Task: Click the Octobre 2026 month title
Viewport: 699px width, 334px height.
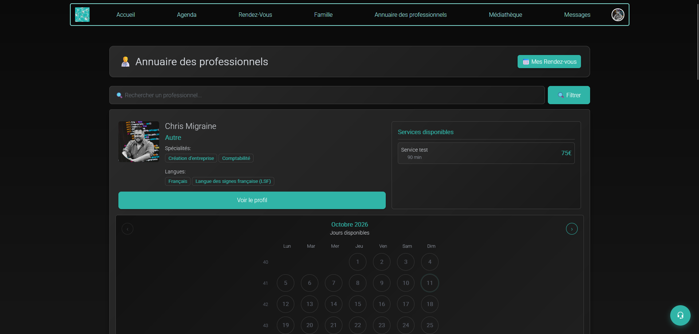Action: 350,224
